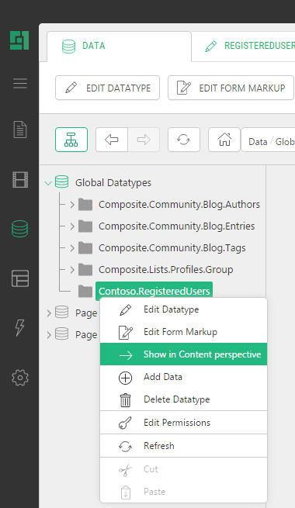Switch to the REGISTEREDUSER tab
The height and width of the screenshot is (508, 295).
[244, 47]
